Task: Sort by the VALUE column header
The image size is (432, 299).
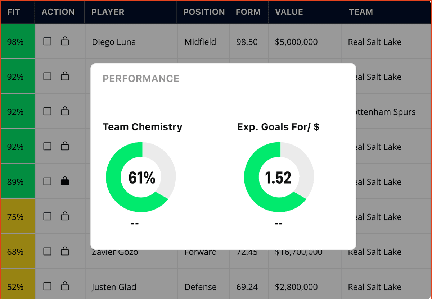Action: [289, 11]
